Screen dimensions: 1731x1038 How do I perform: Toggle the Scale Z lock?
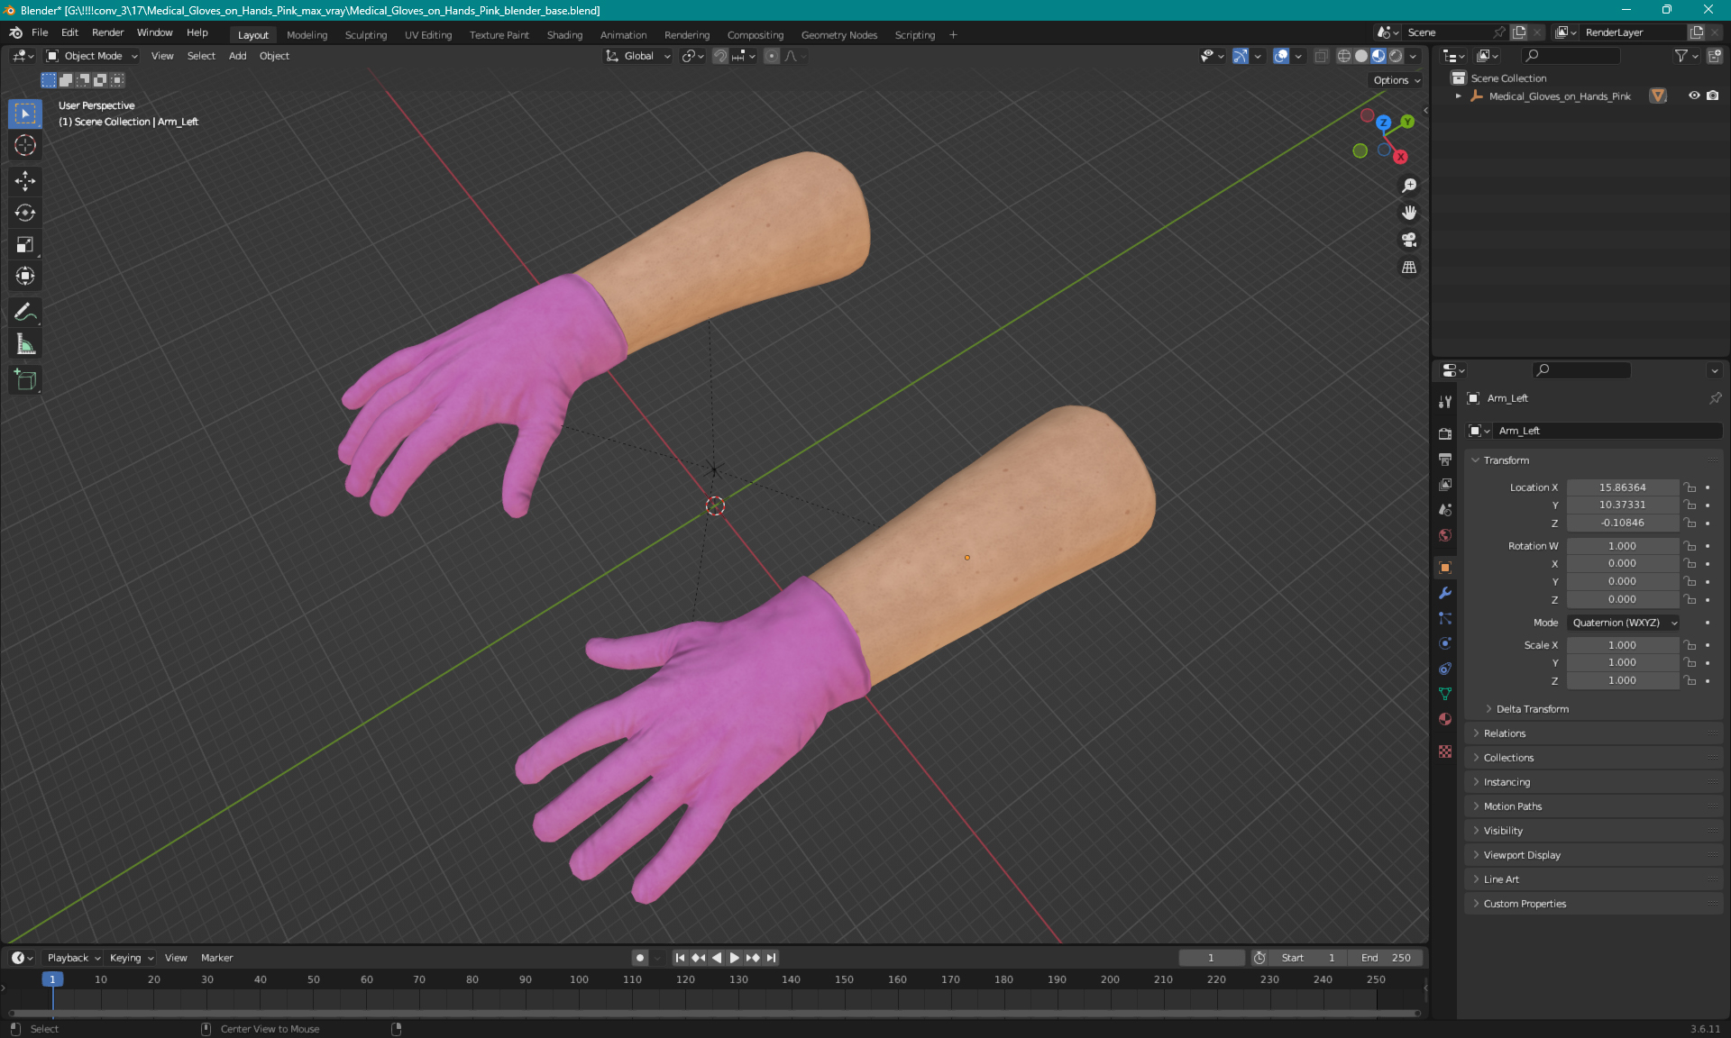tap(1690, 680)
